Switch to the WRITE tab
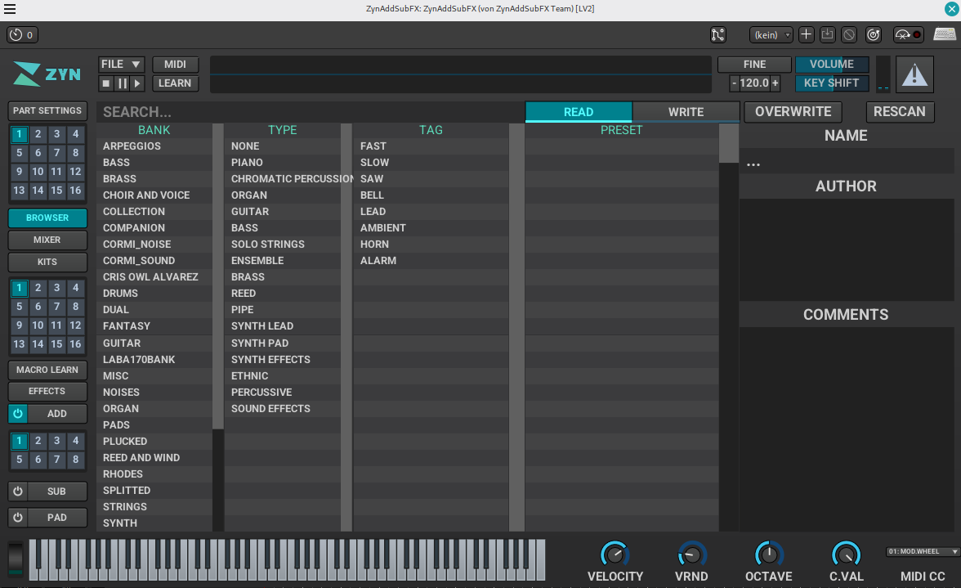 pos(686,112)
